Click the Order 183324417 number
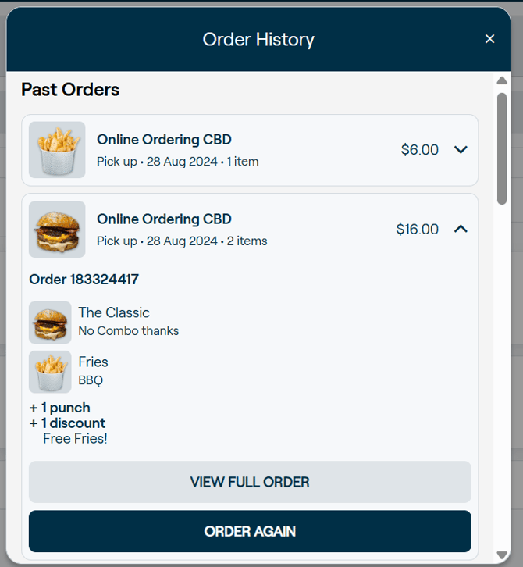The width and height of the screenshot is (523, 567). tap(84, 280)
